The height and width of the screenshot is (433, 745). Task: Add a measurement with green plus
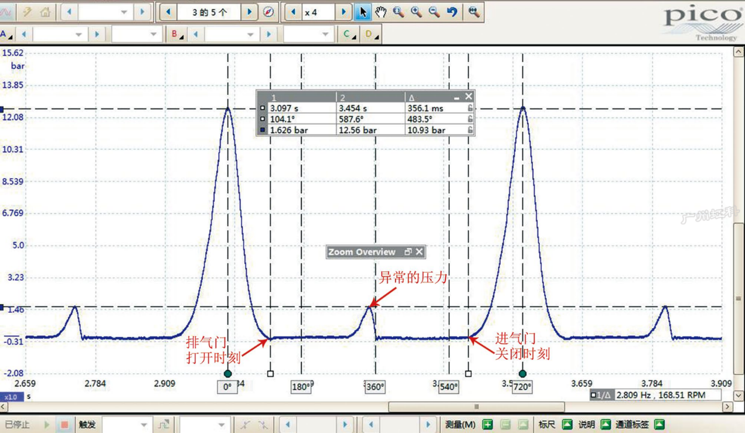488,424
